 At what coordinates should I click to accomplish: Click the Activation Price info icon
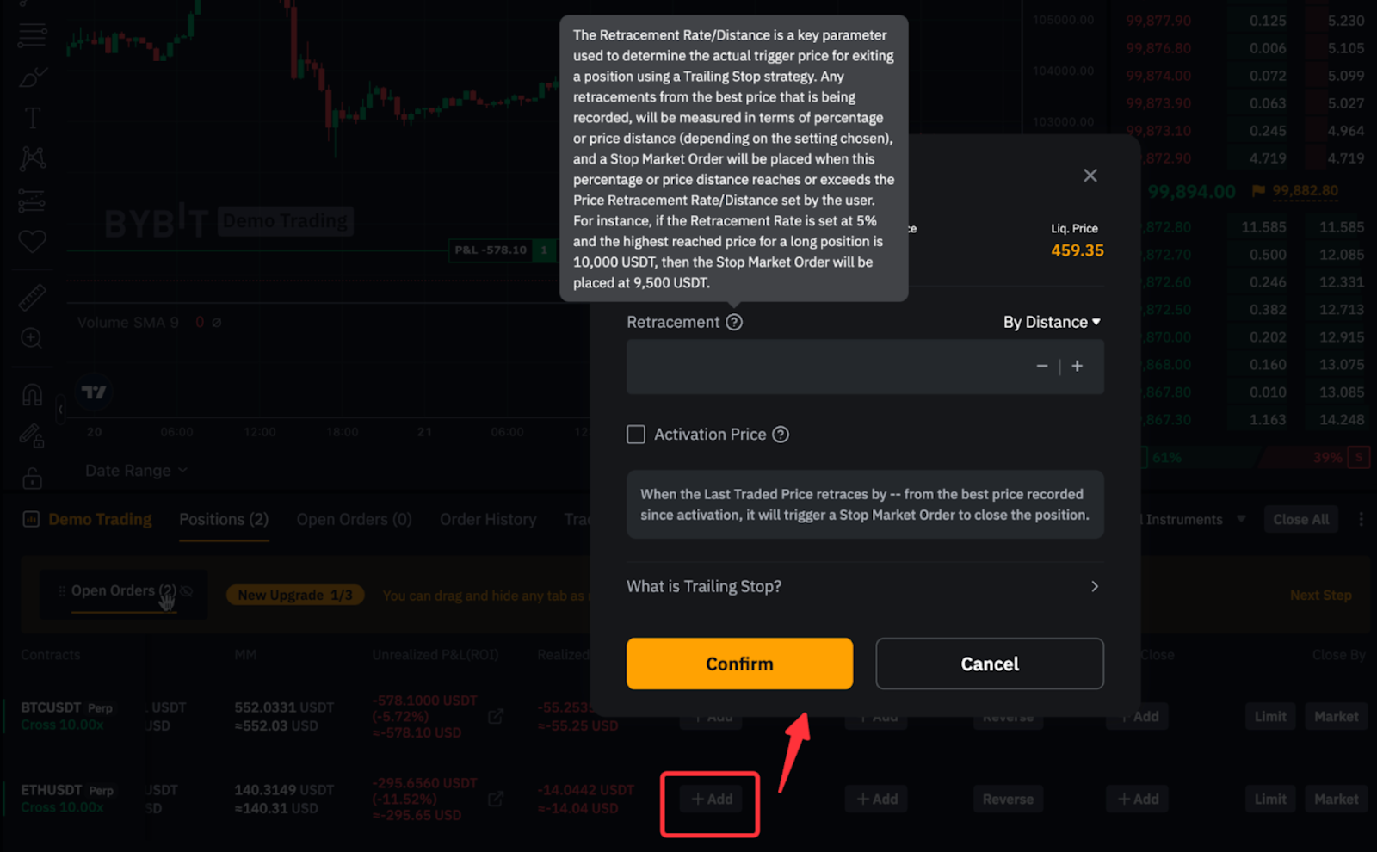(781, 435)
